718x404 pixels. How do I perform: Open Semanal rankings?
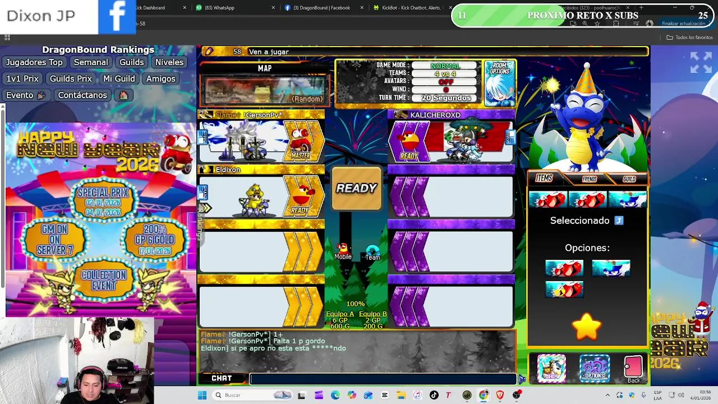click(91, 62)
